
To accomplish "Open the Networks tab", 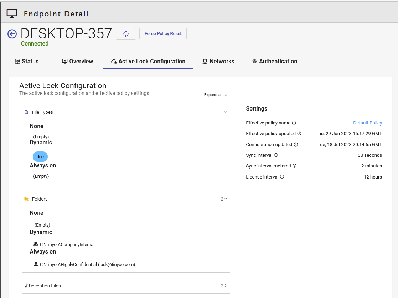I will pos(218,62).
